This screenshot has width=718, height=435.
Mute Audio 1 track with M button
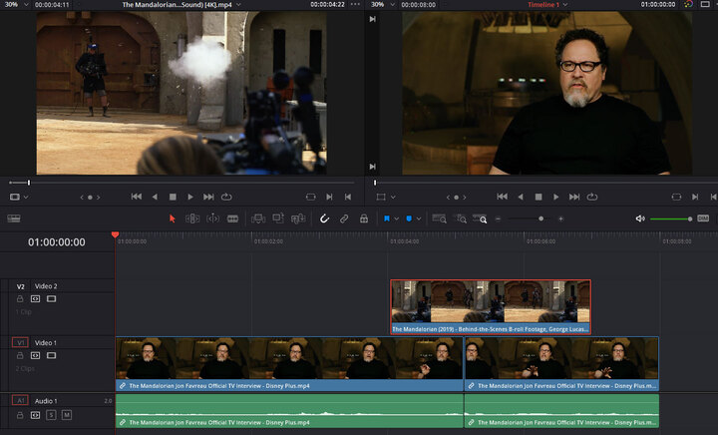67,414
